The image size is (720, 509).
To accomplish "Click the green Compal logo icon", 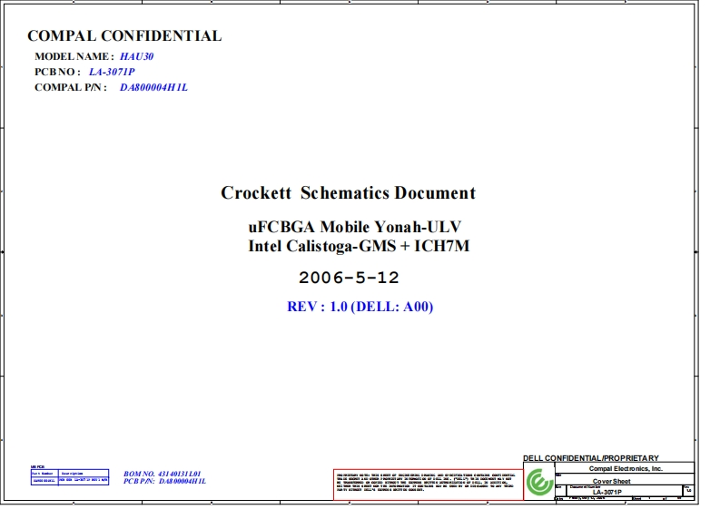I will 540,483.
